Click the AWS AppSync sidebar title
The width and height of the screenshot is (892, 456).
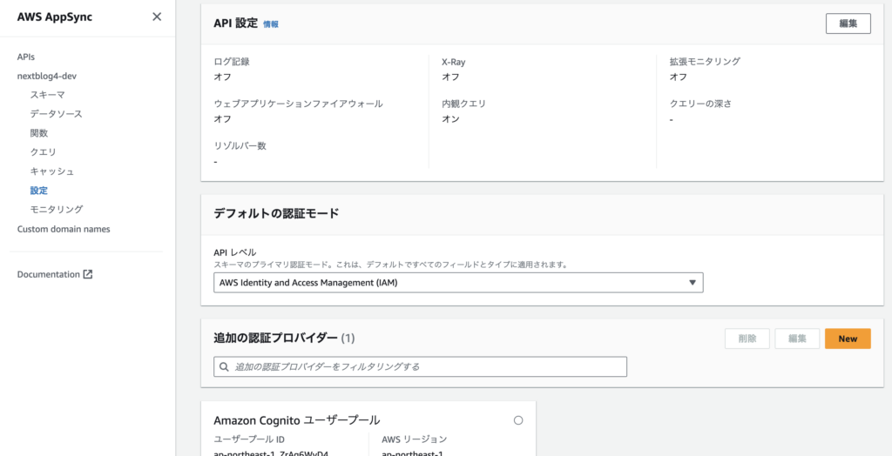pos(55,17)
